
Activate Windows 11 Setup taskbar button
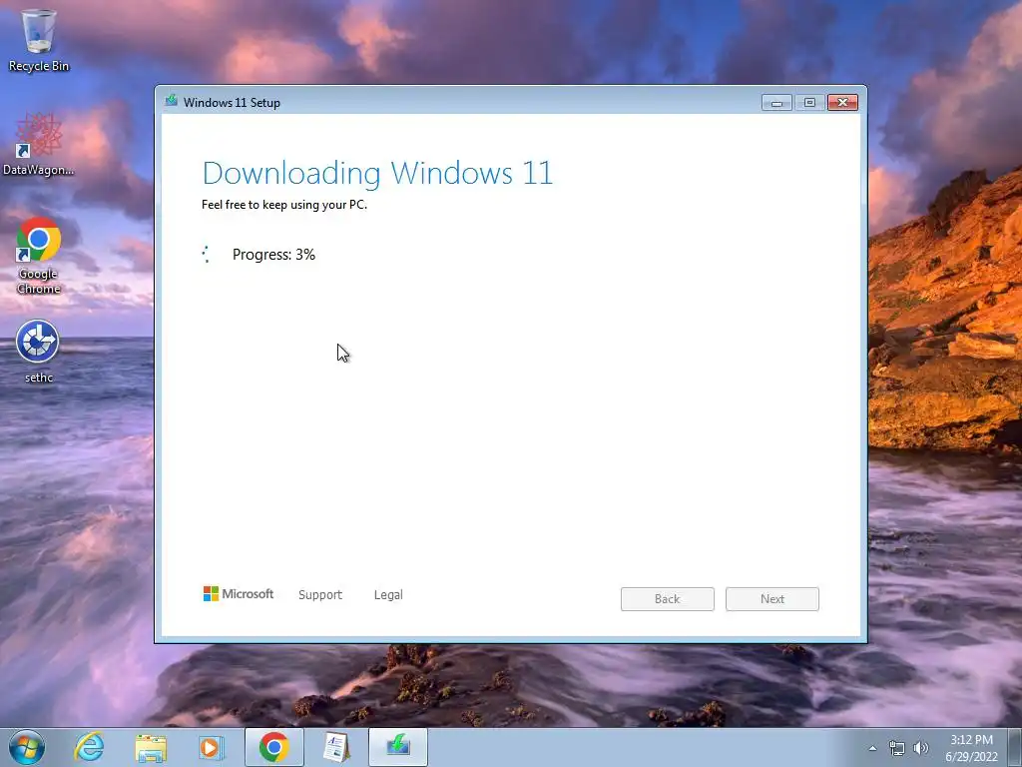tap(398, 747)
